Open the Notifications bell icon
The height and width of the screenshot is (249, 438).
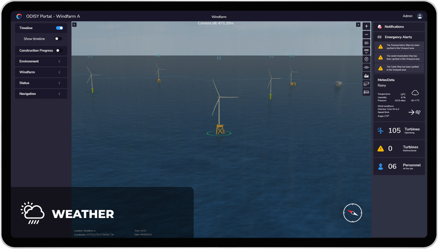pyautogui.click(x=380, y=27)
